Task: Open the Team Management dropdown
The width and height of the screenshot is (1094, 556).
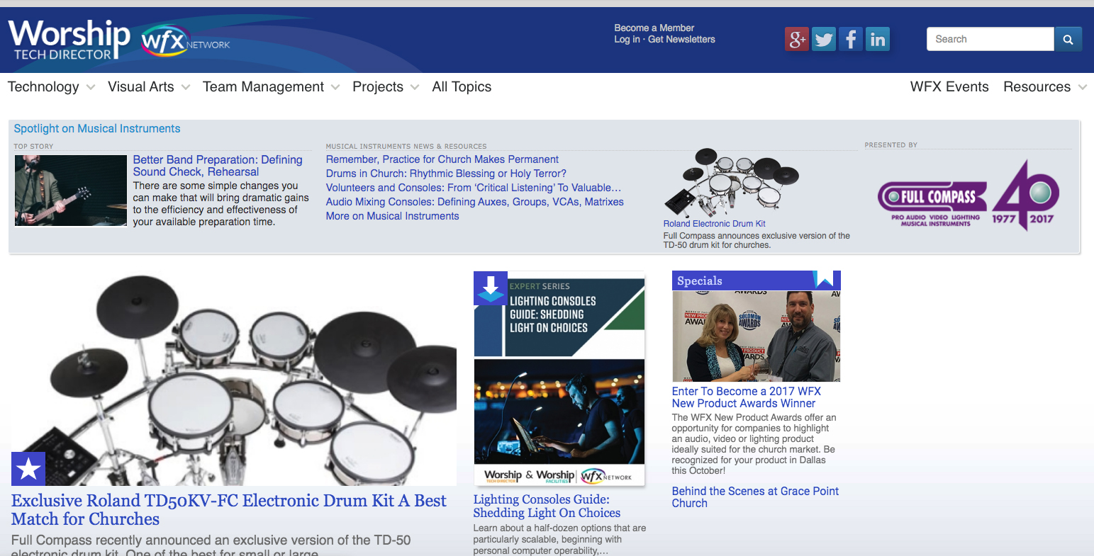Action: 271,87
